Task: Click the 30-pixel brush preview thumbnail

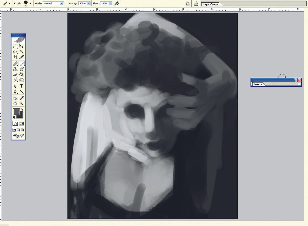Action: pyautogui.click(x=26, y=3)
